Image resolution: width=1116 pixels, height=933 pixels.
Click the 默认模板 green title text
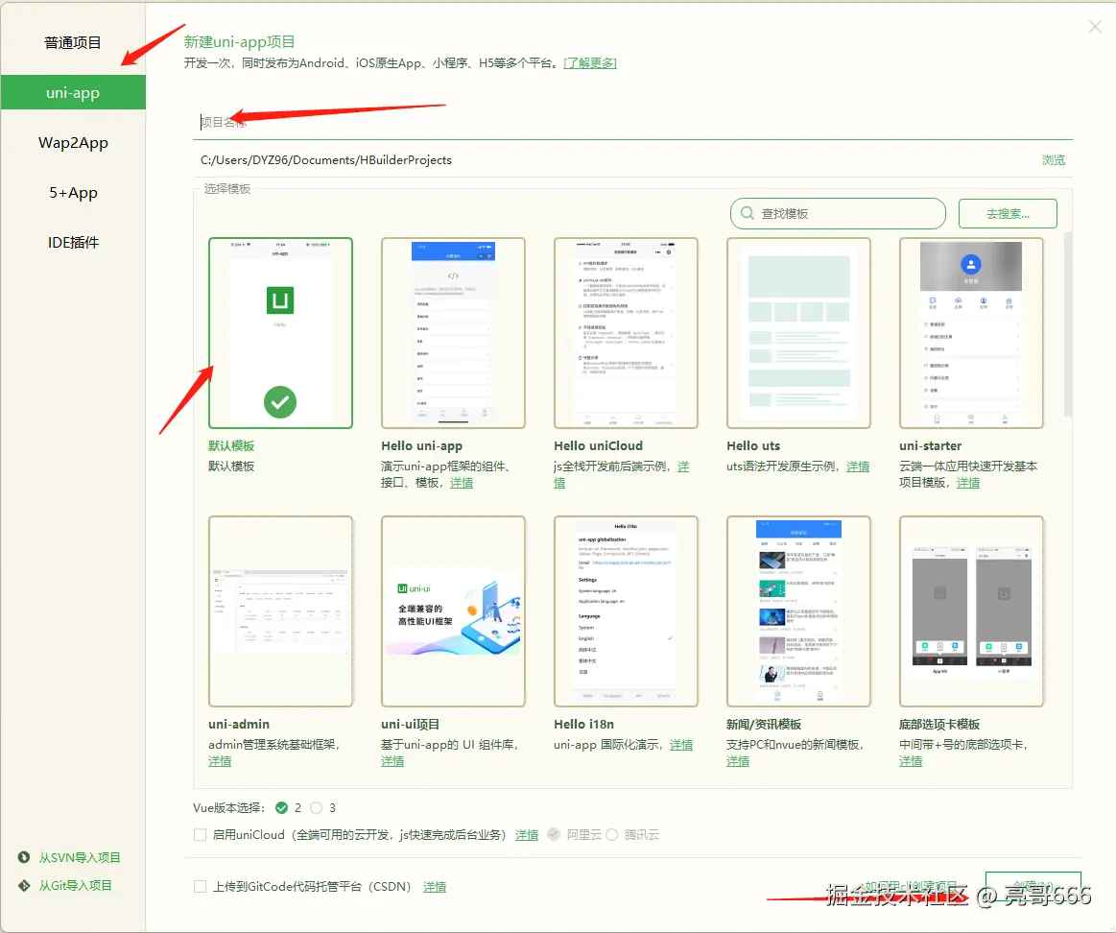(231, 445)
